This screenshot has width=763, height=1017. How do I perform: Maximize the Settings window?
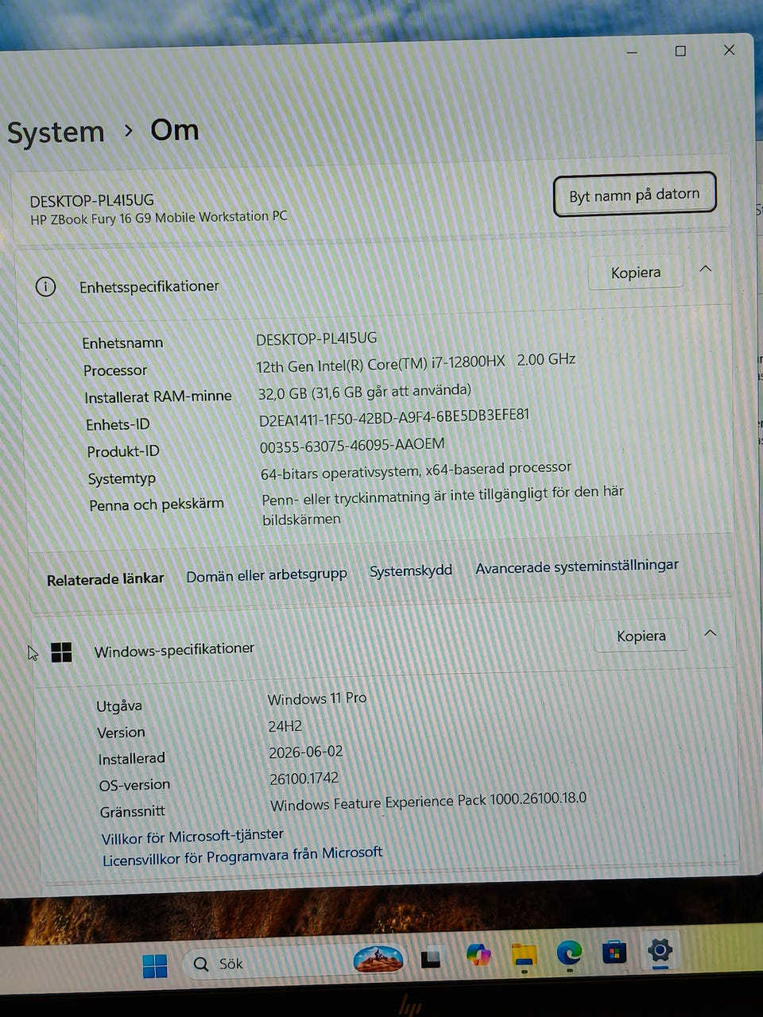coord(680,51)
